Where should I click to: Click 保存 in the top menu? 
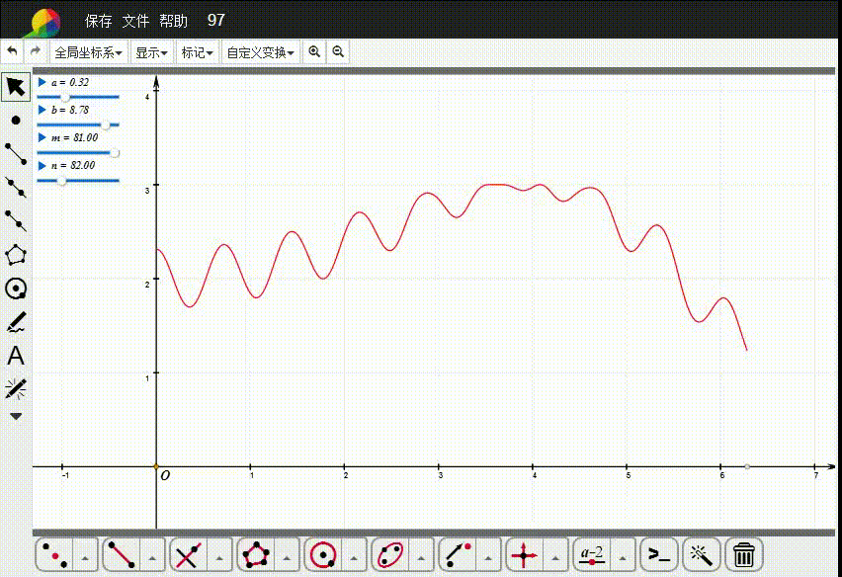pyautogui.click(x=99, y=21)
